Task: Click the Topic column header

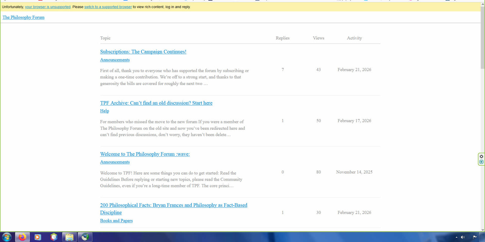Action: click(105, 38)
